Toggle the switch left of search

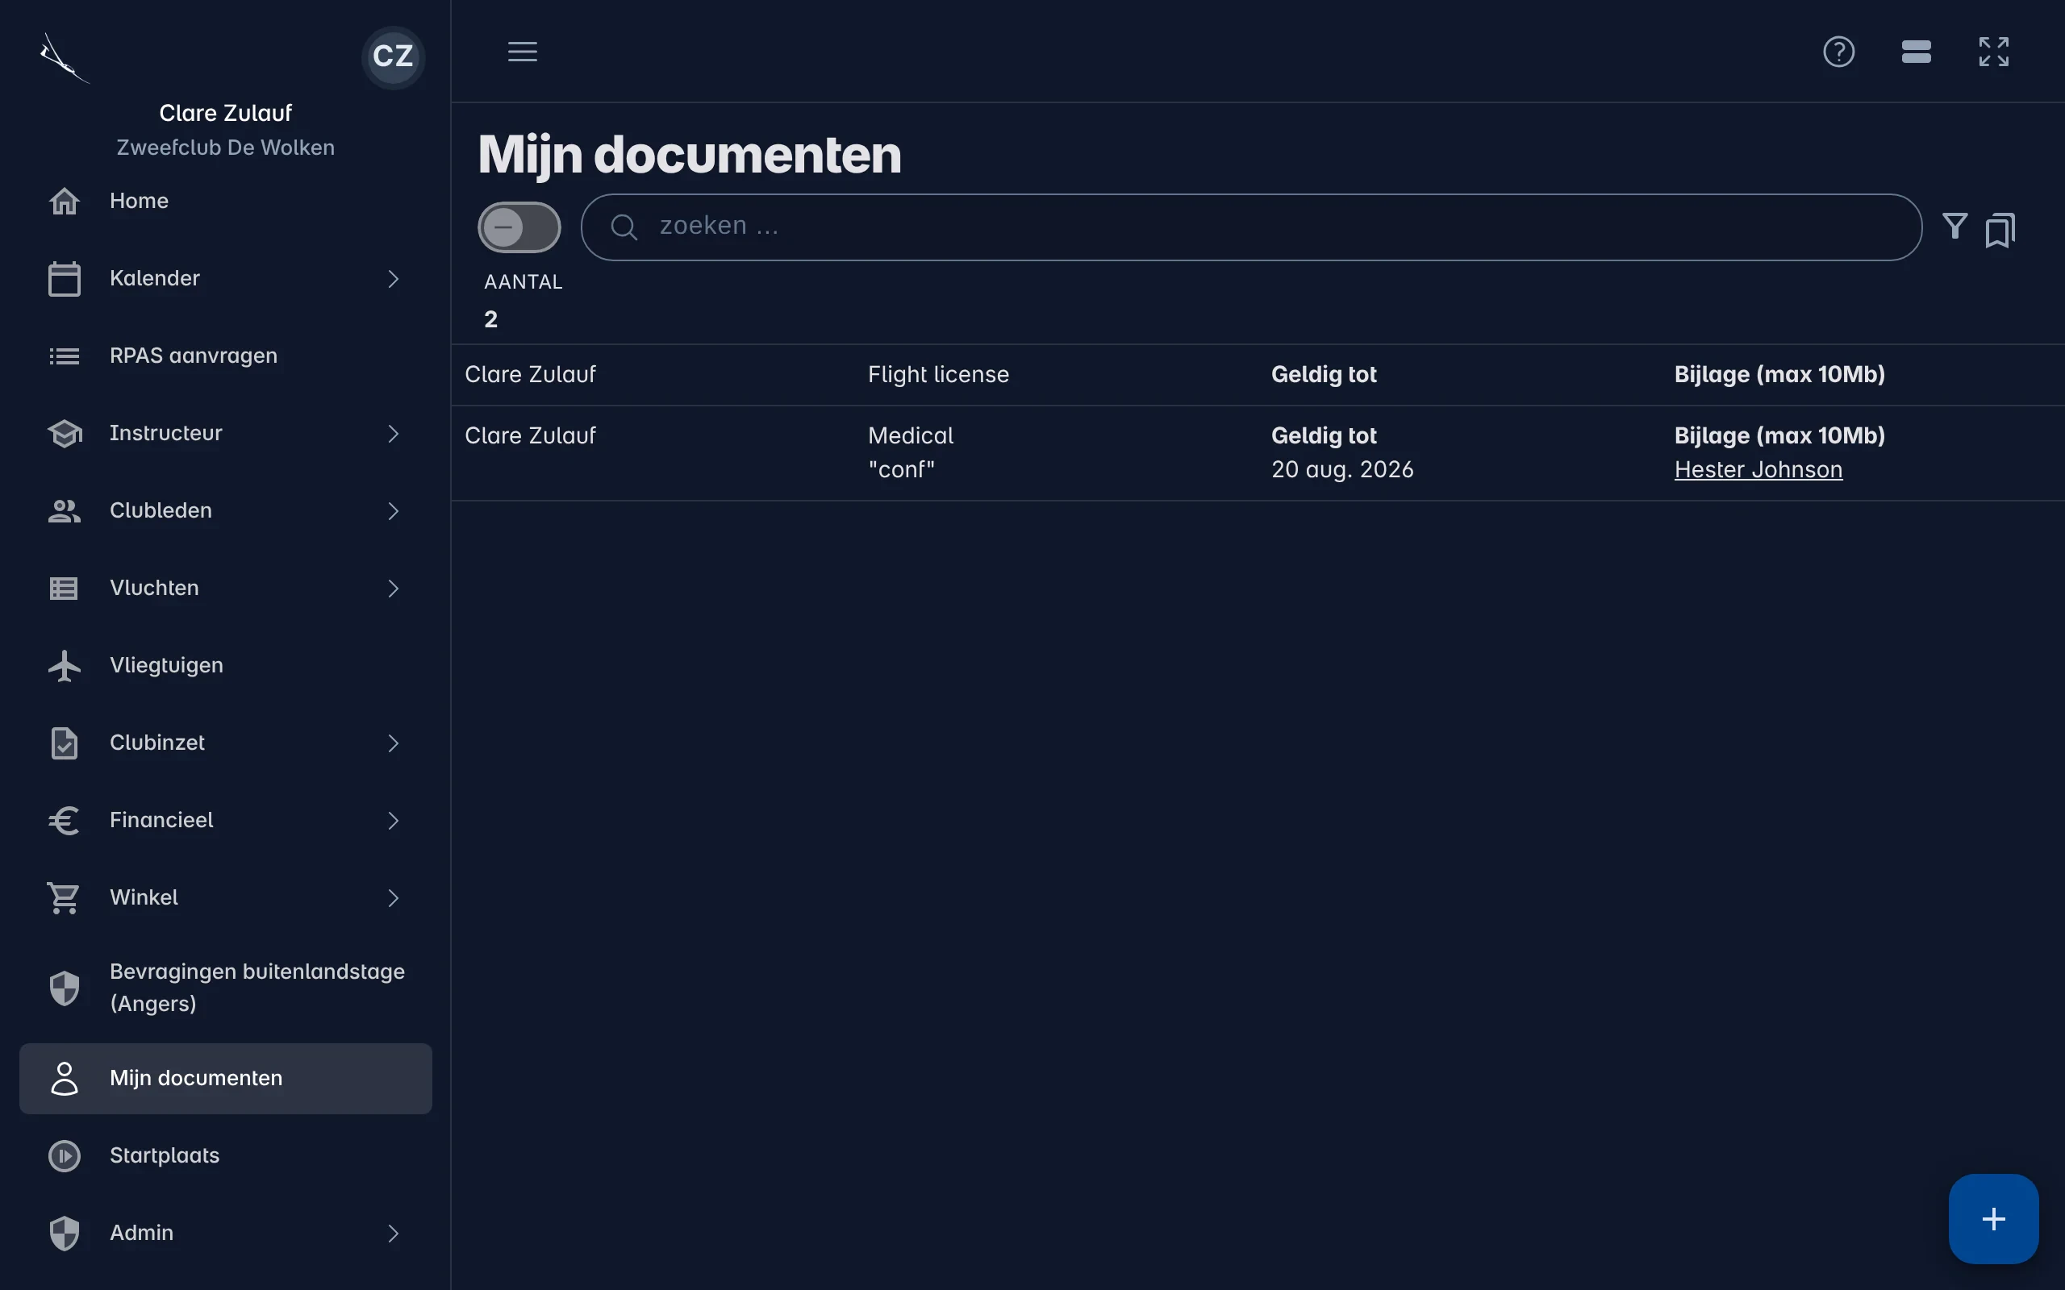click(519, 227)
